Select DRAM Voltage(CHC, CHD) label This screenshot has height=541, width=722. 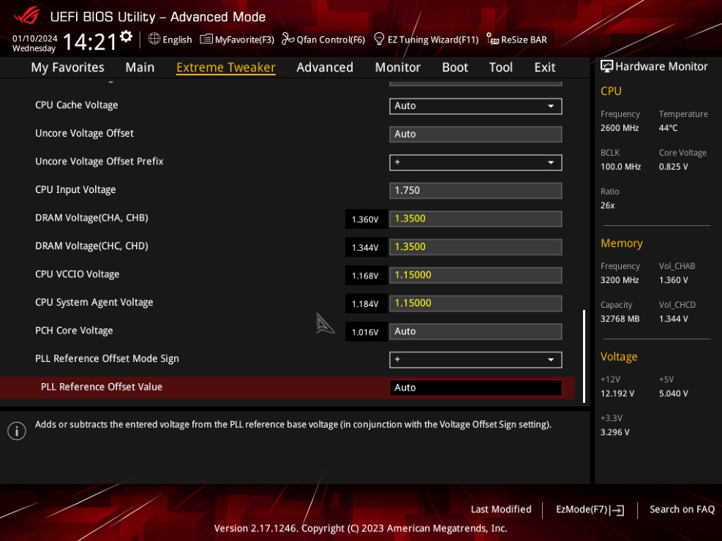point(91,246)
